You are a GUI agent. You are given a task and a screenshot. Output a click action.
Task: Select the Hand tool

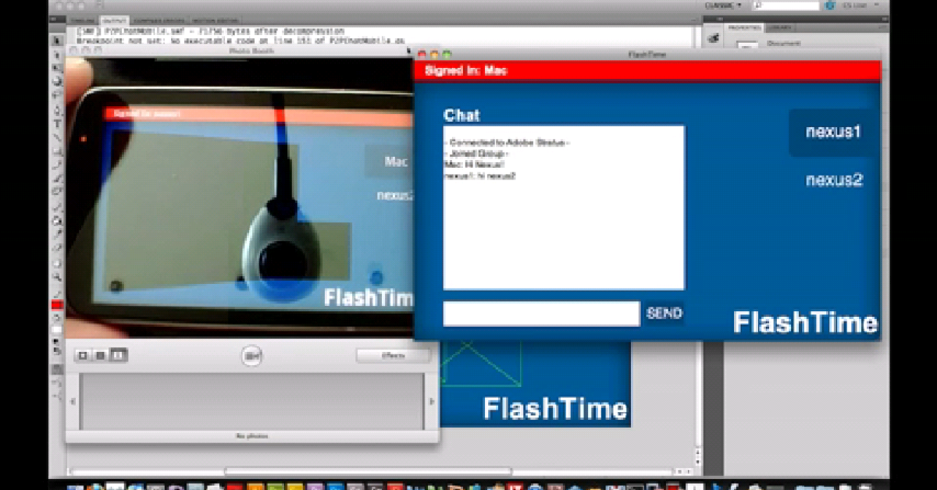57,264
